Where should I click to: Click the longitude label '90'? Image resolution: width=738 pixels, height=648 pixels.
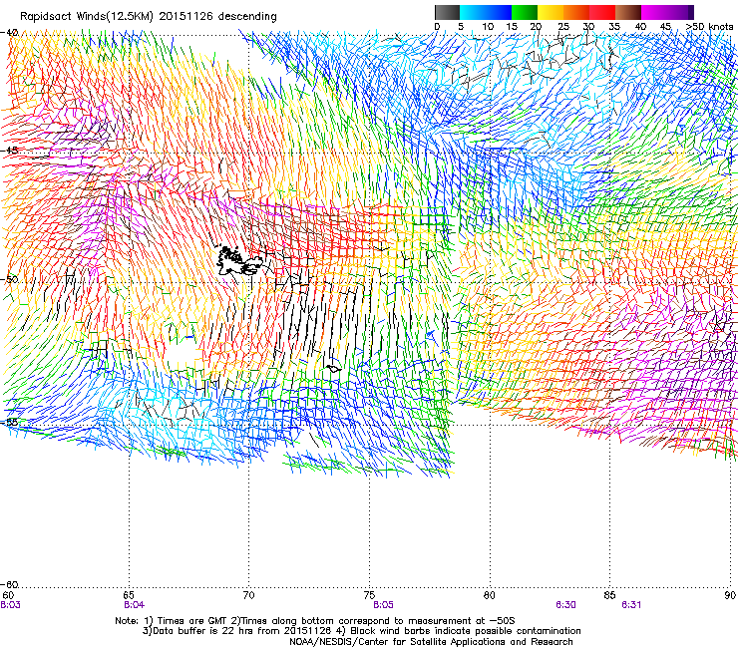click(x=730, y=595)
